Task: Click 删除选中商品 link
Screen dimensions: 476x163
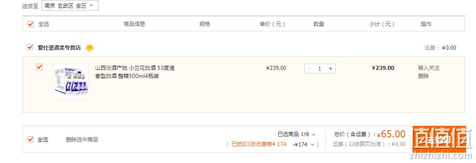Action: click(82, 140)
